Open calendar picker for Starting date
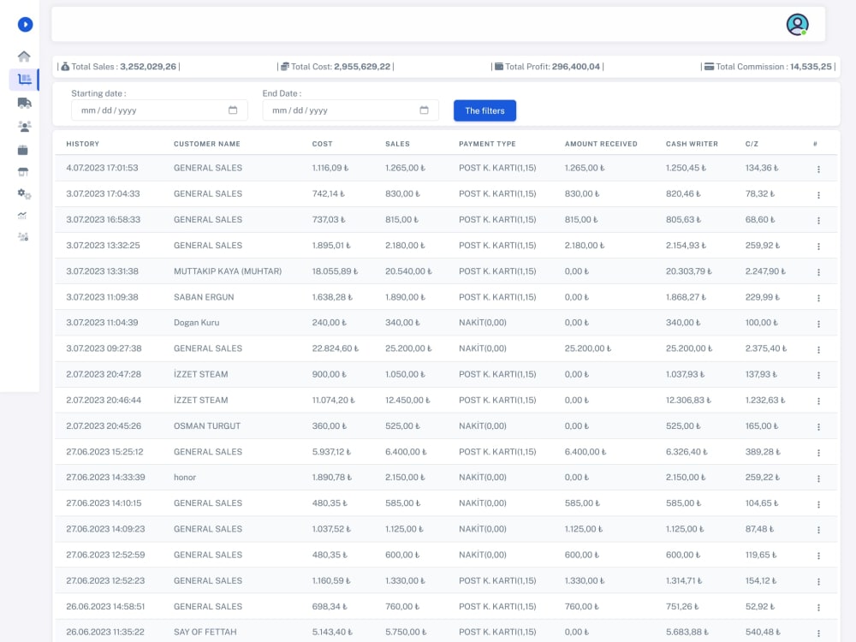The width and height of the screenshot is (856, 642). click(x=233, y=110)
